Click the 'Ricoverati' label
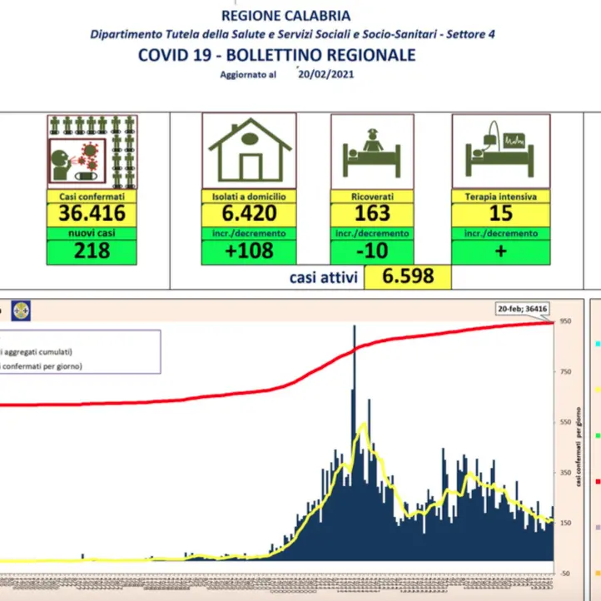601x601 pixels. tap(372, 196)
